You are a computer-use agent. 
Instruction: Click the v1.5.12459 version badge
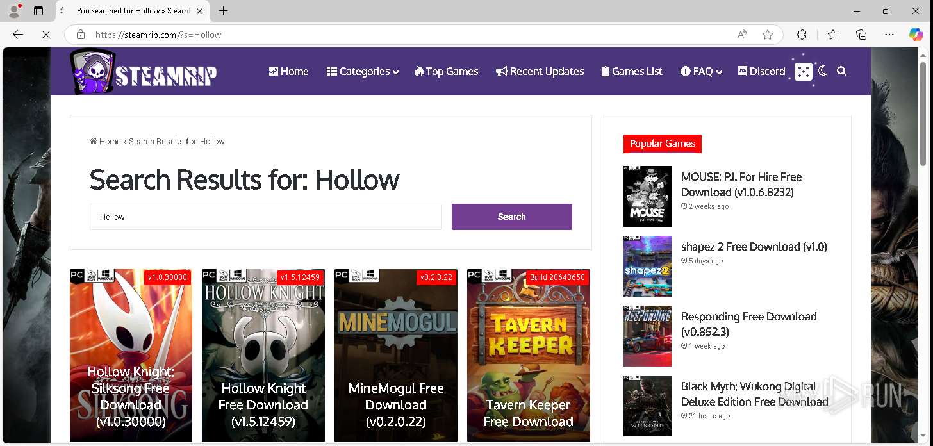tap(300, 277)
